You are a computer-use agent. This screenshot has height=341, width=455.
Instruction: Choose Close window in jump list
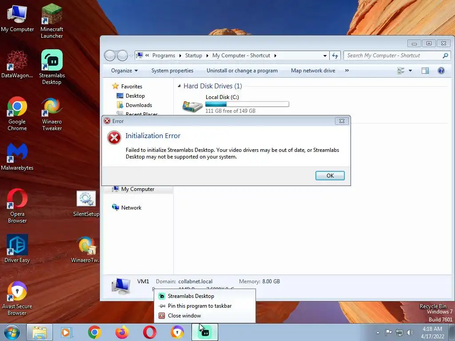[x=205, y=316]
